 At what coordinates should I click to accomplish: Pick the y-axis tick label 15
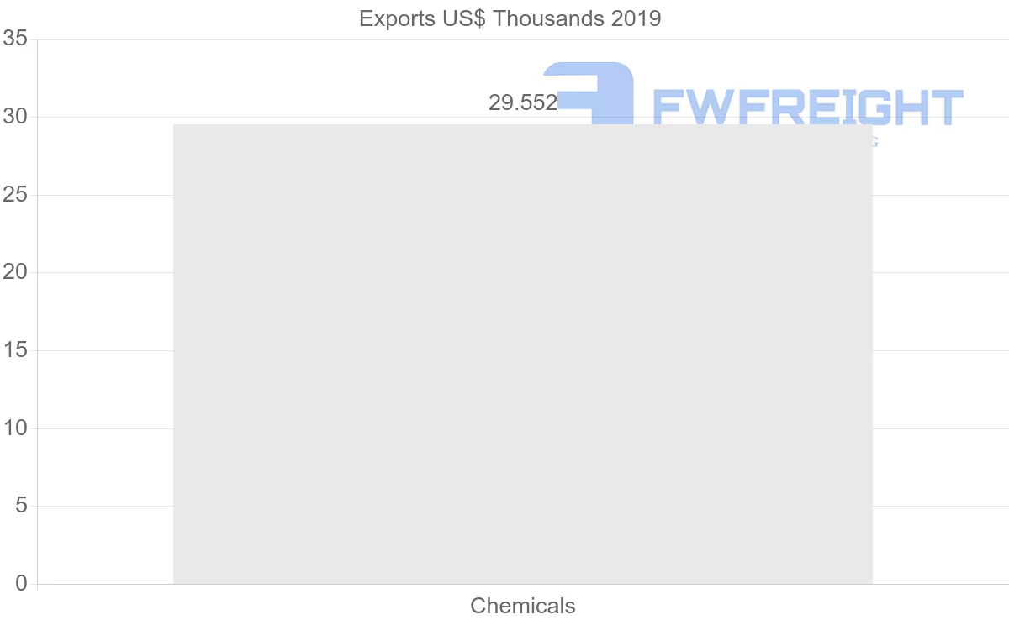pyautogui.click(x=16, y=350)
